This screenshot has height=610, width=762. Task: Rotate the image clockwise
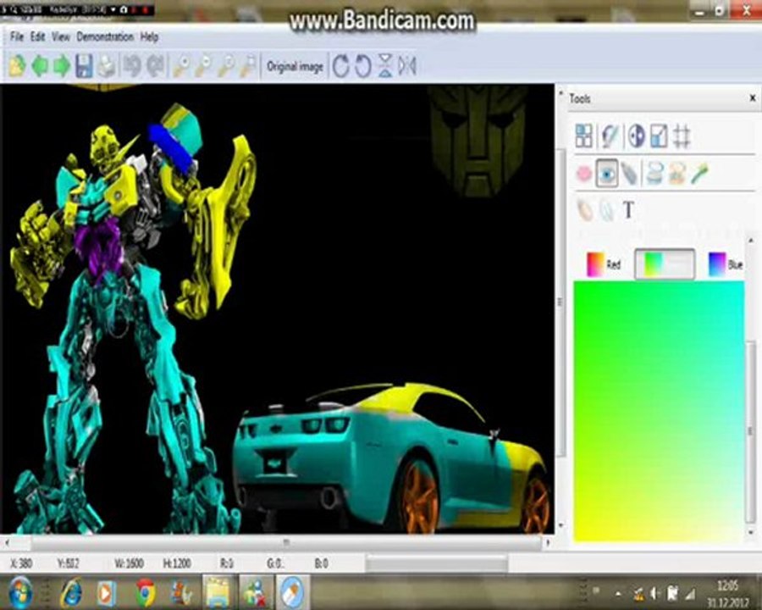click(x=340, y=66)
